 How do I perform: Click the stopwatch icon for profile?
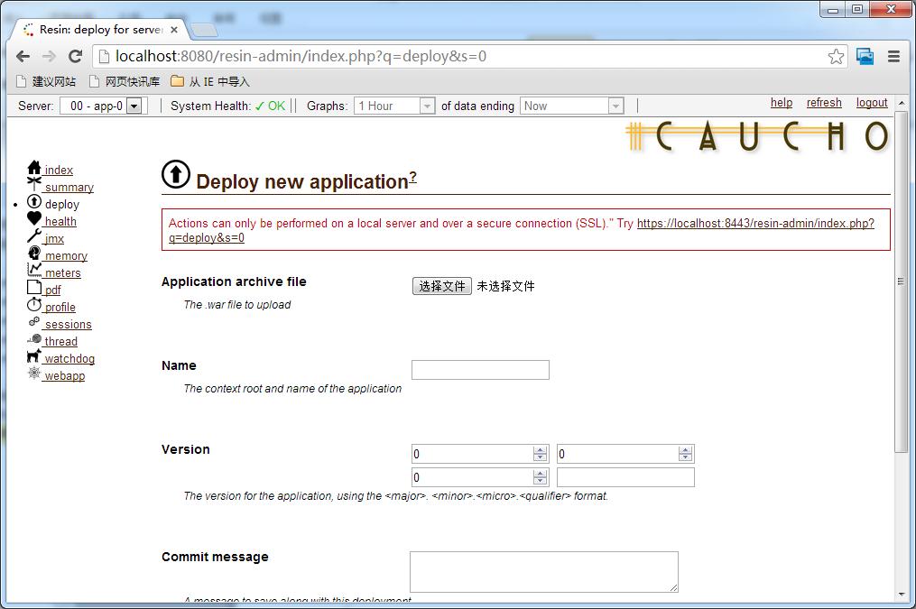pyautogui.click(x=34, y=305)
